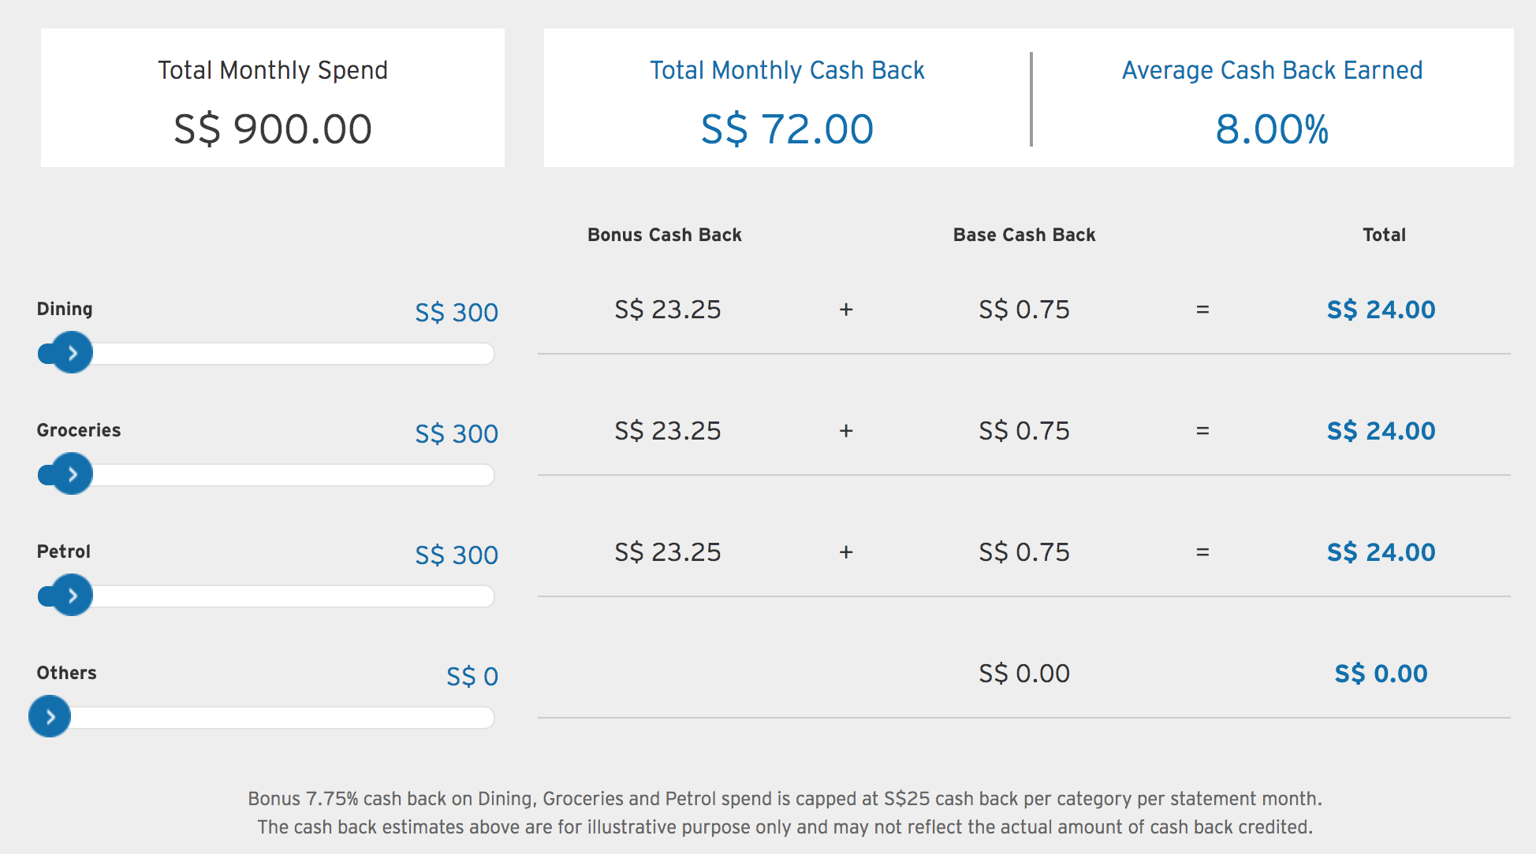Click the Base Cash Back column header

[x=1024, y=235]
